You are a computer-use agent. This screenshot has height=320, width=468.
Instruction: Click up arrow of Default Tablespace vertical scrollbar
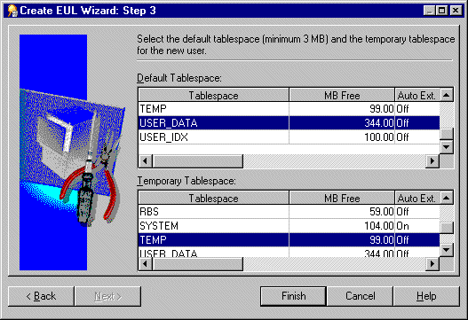point(447,95)
